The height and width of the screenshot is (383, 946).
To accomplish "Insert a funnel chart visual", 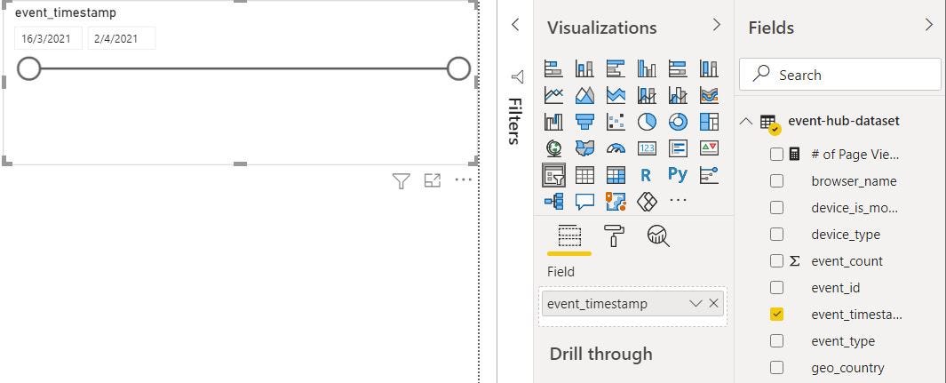I will coord(584,122).
